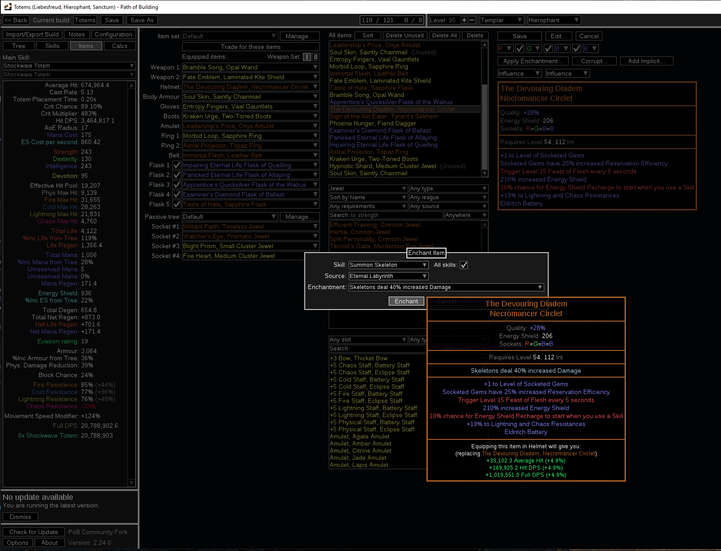Click scroll-up arrow of stats panel
Image resolution: width=721 pixels, height=551 pixels.
pos(131,85)
